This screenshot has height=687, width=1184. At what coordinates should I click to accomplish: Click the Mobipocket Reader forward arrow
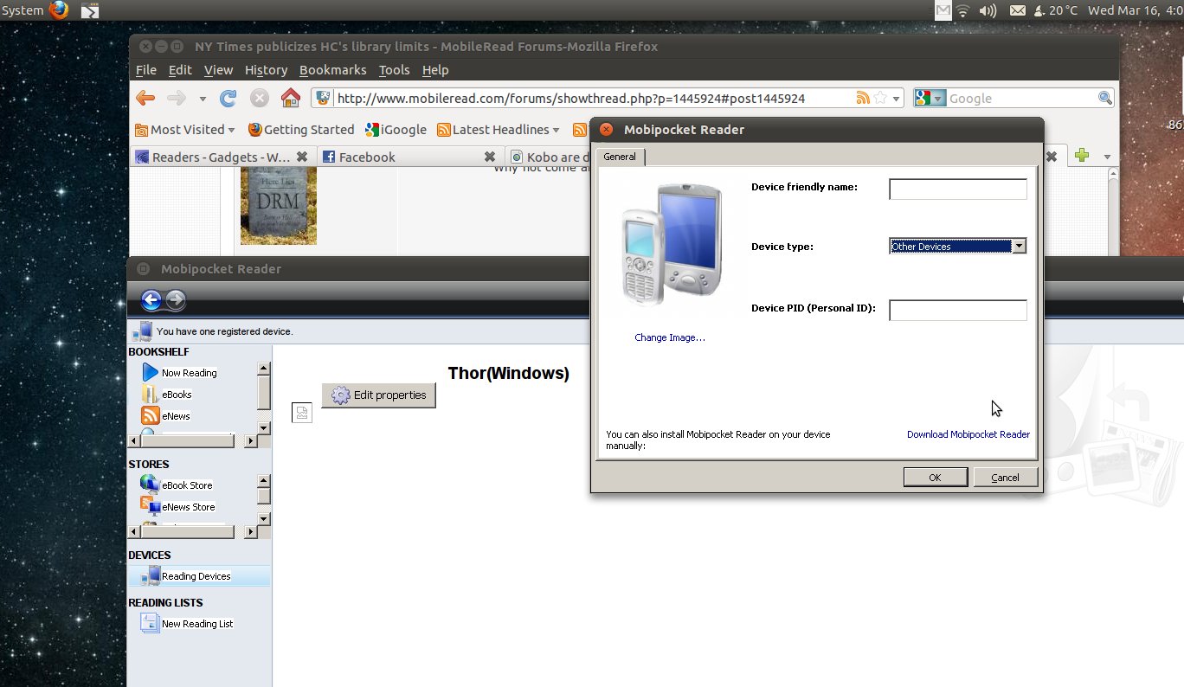tap(176, 300)
